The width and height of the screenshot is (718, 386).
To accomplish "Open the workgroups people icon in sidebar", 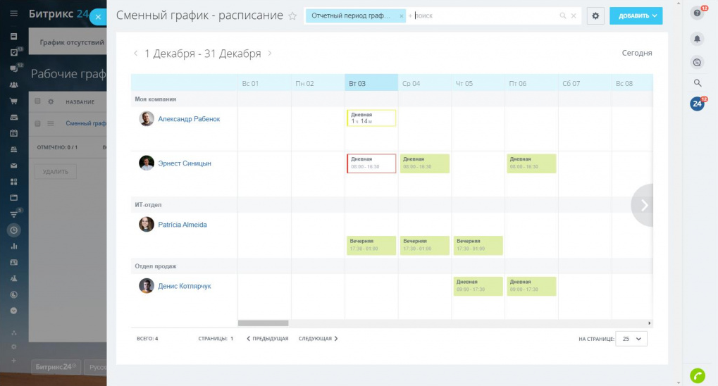I will click(13, 85).
